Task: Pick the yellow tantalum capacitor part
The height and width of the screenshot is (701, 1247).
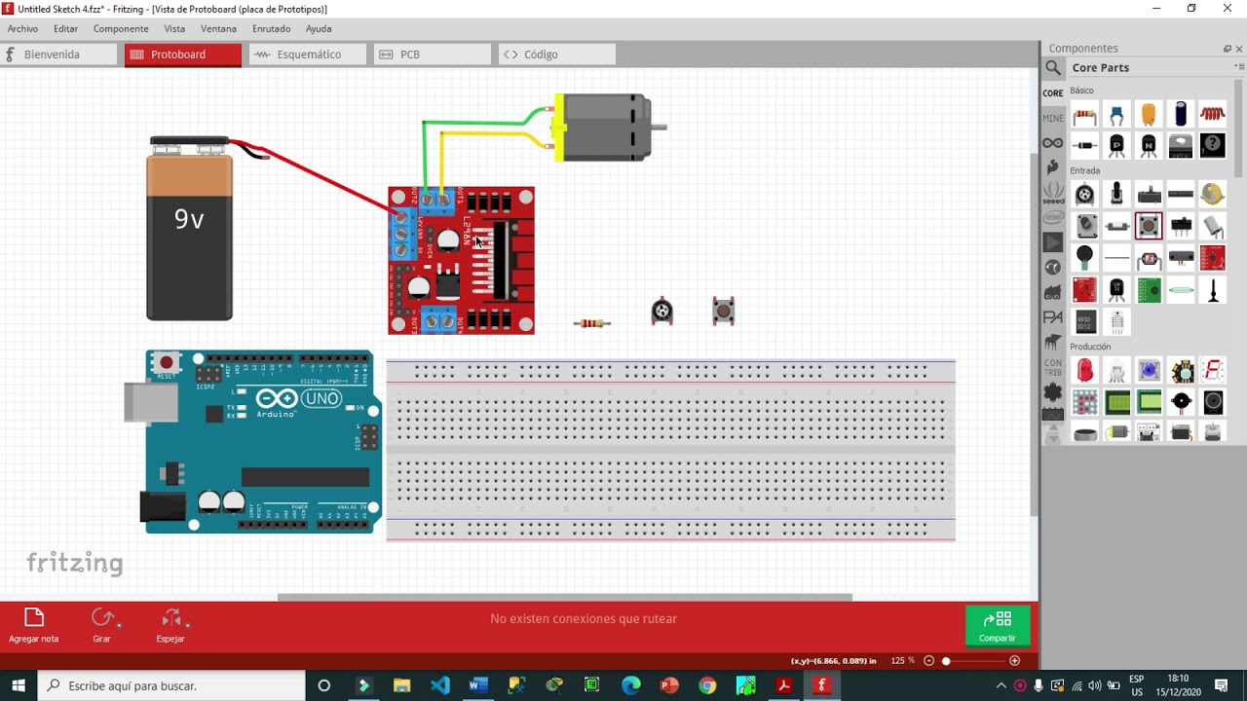Action: pyautogui.click(x=1149, y=115)
